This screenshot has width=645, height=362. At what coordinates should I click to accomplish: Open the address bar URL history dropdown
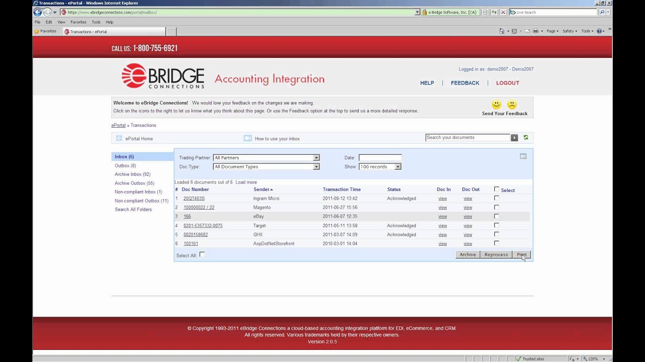click(417, 12)
